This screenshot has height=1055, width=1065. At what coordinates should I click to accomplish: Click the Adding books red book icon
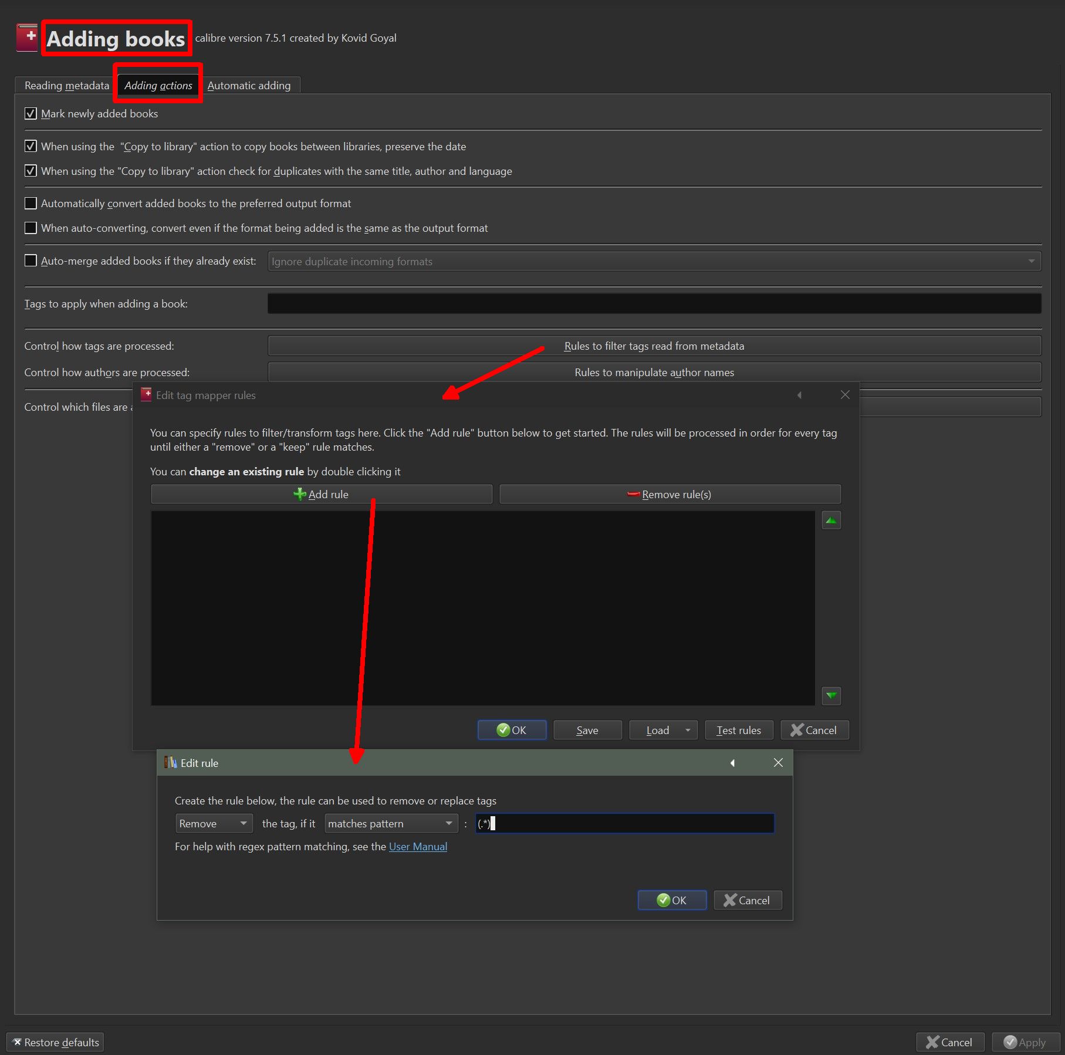click(x=27, y=38)
